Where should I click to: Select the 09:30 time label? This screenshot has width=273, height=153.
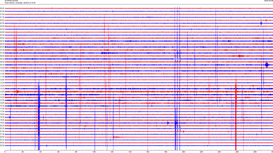2,65
